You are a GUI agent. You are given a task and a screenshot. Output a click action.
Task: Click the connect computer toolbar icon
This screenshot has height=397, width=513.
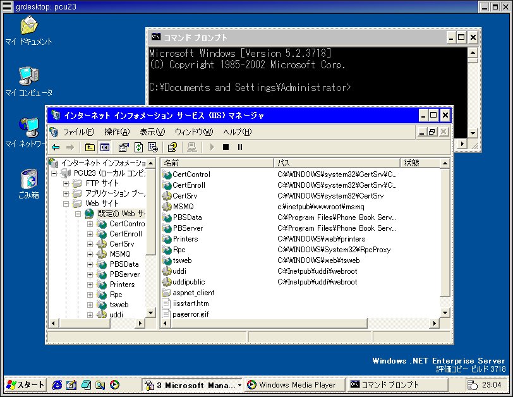pyautogui.click(x=192, y=147)
